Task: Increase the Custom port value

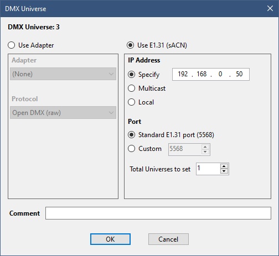Action: pyautogui.click(x=205, y=147)
